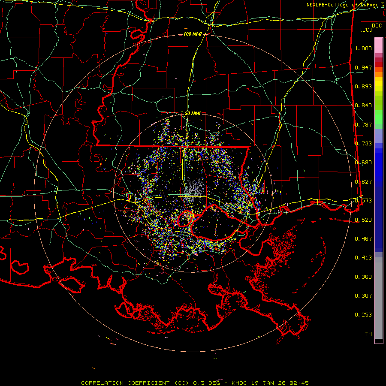Pick the dark navy segment near 0.520
Viewport: 386px width, 386px height.
pyautogui.click(x=379, y=217)
